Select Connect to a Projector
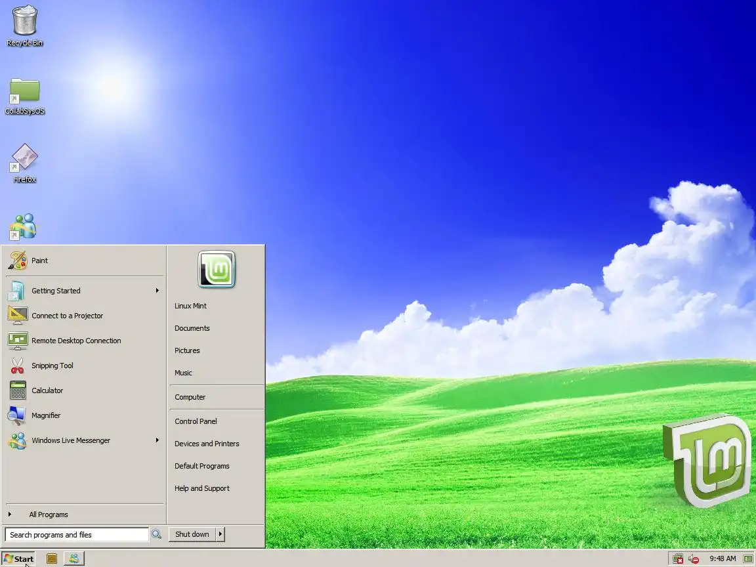The height and width of the screenshot is (567, 756). point(85,316)
